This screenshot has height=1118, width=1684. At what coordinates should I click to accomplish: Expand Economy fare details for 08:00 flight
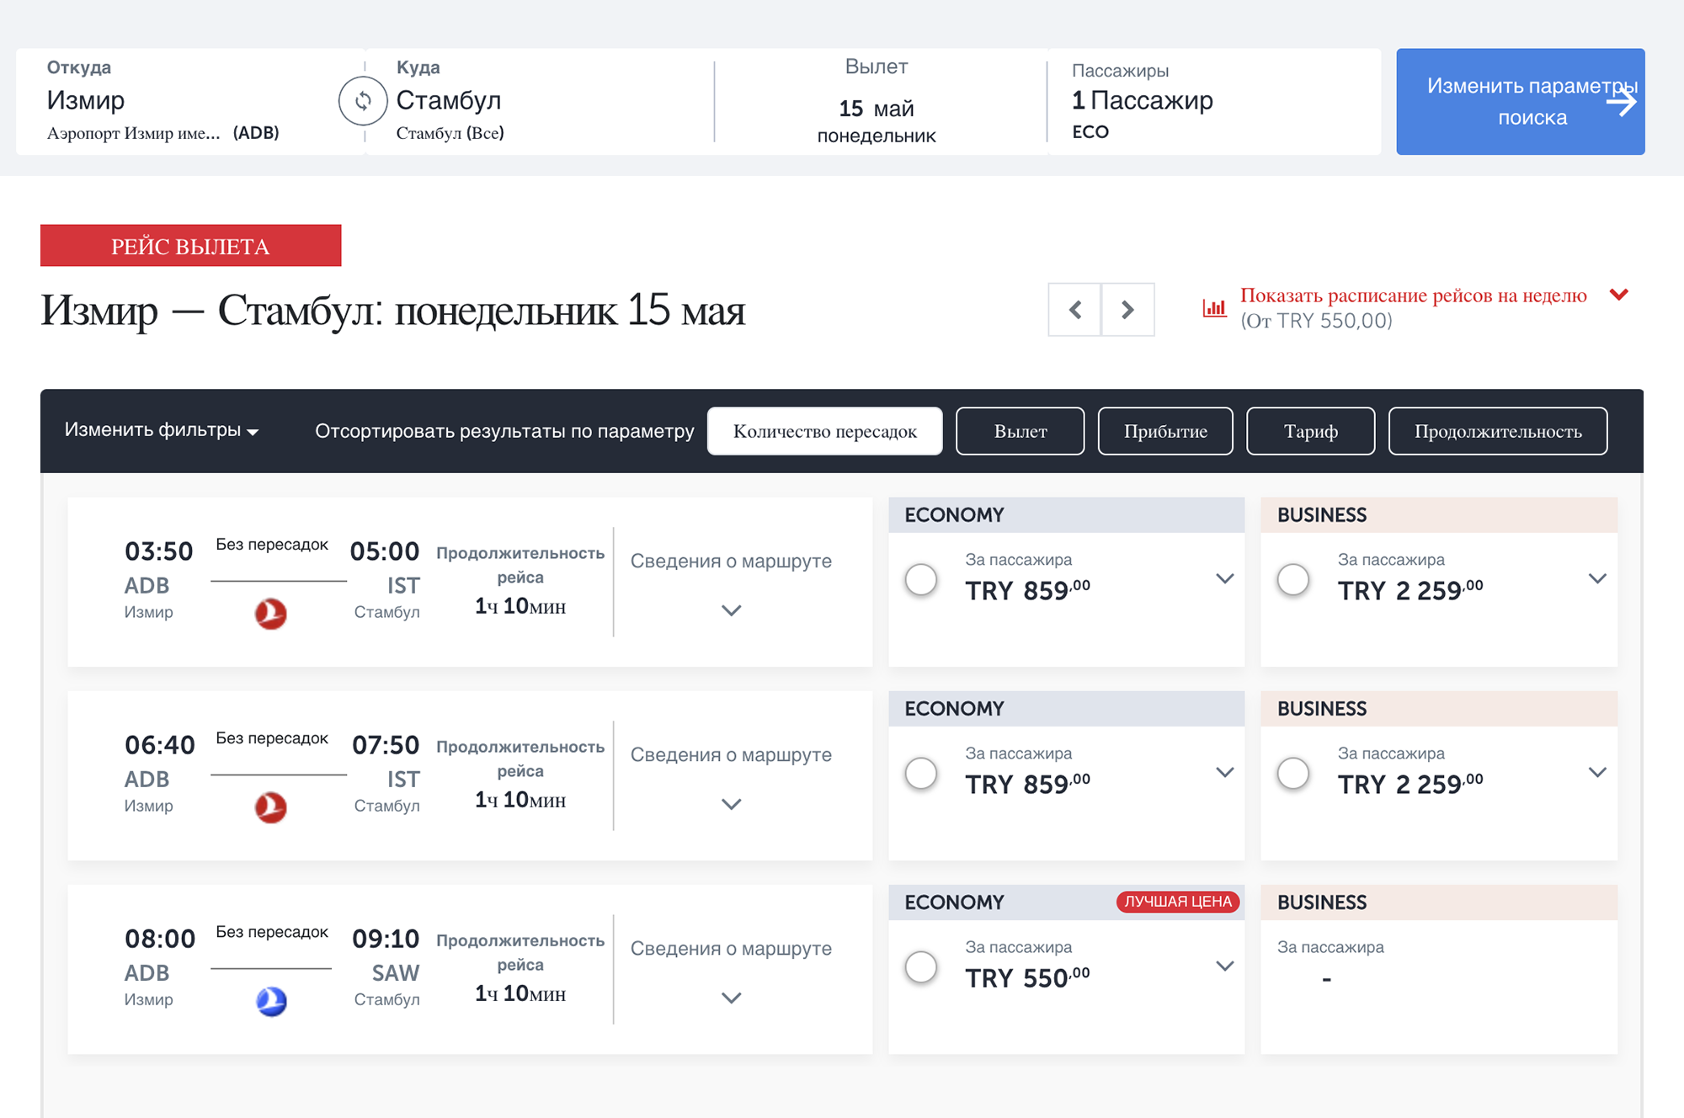(1225, 966)
